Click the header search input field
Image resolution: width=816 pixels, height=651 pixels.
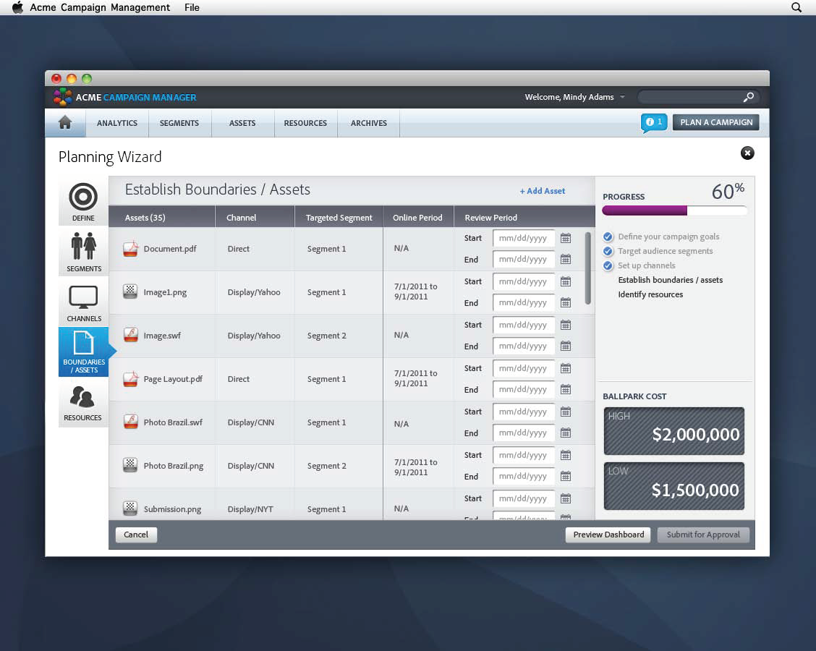pyautogui.click(x=691, y=98)
